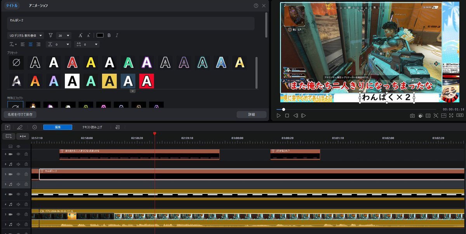466x234 pixels.
Task: Open the title designer help icon
Action: (256, 6)
